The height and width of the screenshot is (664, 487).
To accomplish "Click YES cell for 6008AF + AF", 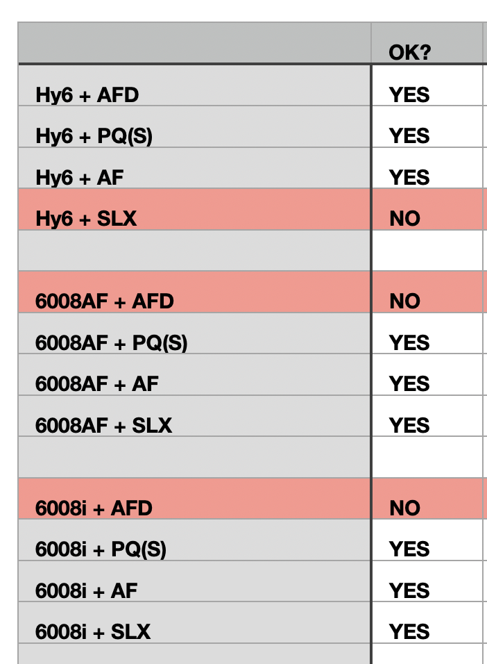I will (x=427, y=383).
